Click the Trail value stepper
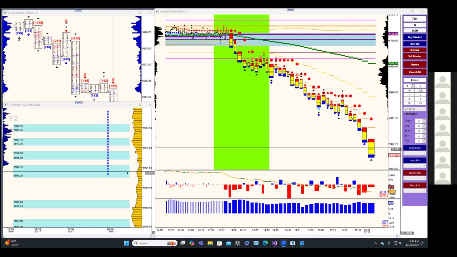Image resolution: width=457 pixels, height=257 pixels. (424, 141)
